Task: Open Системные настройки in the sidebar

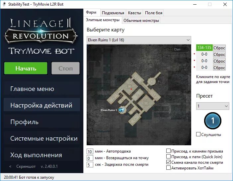Action: coord(42,139)
